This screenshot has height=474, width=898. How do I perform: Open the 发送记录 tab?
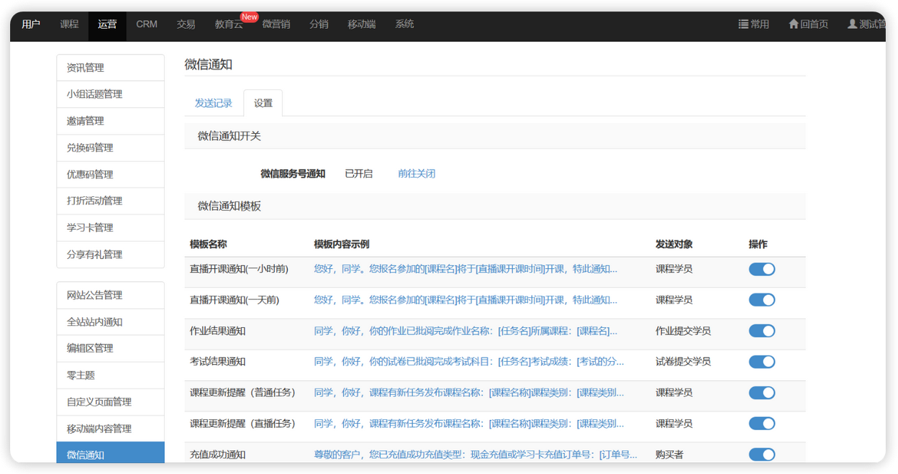[214, 104]
